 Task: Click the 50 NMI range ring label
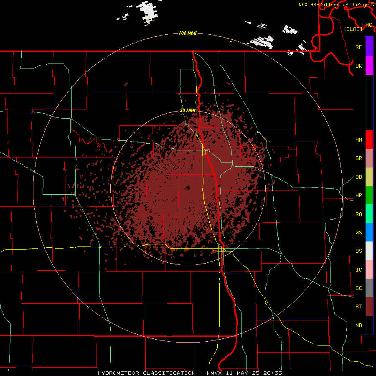pyautogui.click(x=188, y=110)
